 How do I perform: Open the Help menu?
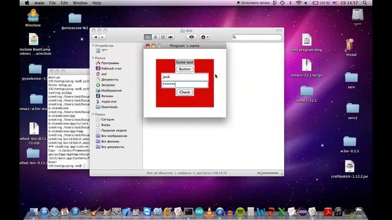(97, 3)
